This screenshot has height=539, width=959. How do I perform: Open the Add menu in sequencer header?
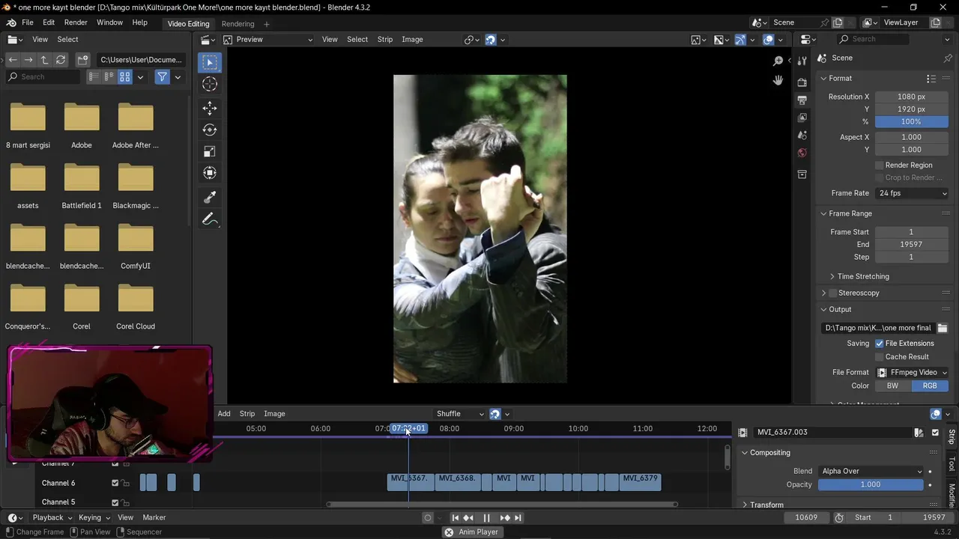click(x=224, y=413)
